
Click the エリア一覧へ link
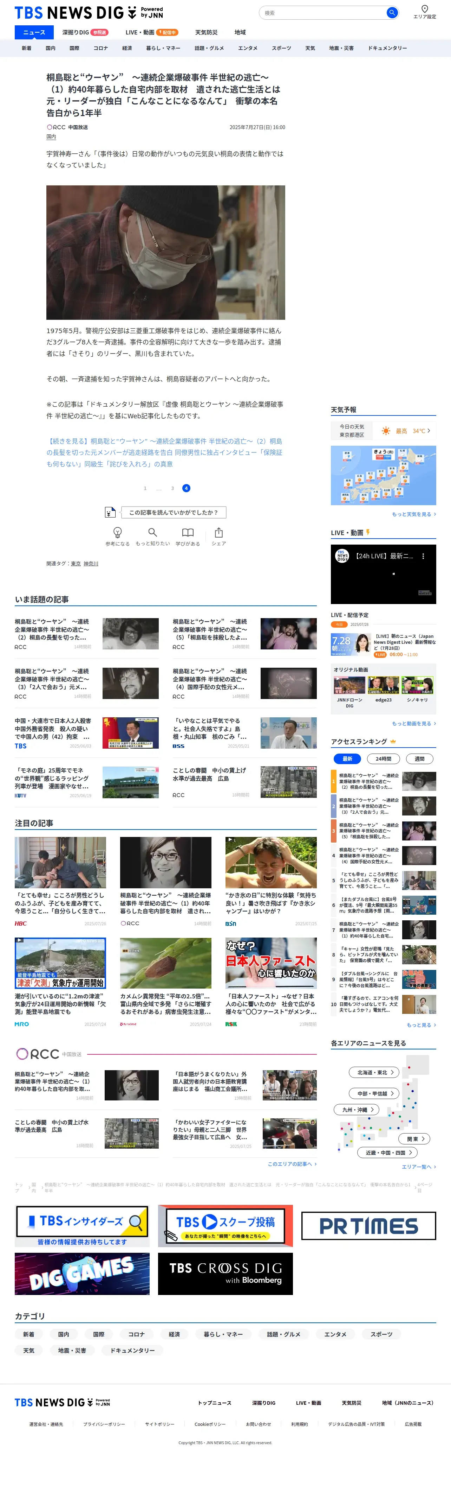[x=419, y=1167]
